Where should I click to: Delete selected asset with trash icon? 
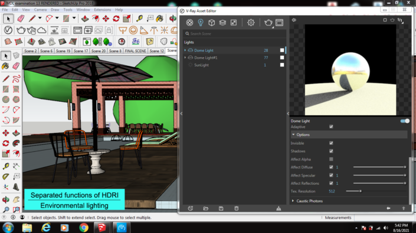[x=237, y=208]
